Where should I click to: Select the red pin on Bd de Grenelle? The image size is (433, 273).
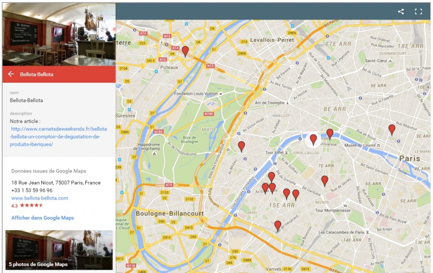pos(271,177)
